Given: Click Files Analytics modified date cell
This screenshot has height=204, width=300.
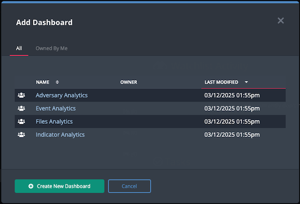Looking at the screenshot, I should pyautogui.click(x=232, y=122).
